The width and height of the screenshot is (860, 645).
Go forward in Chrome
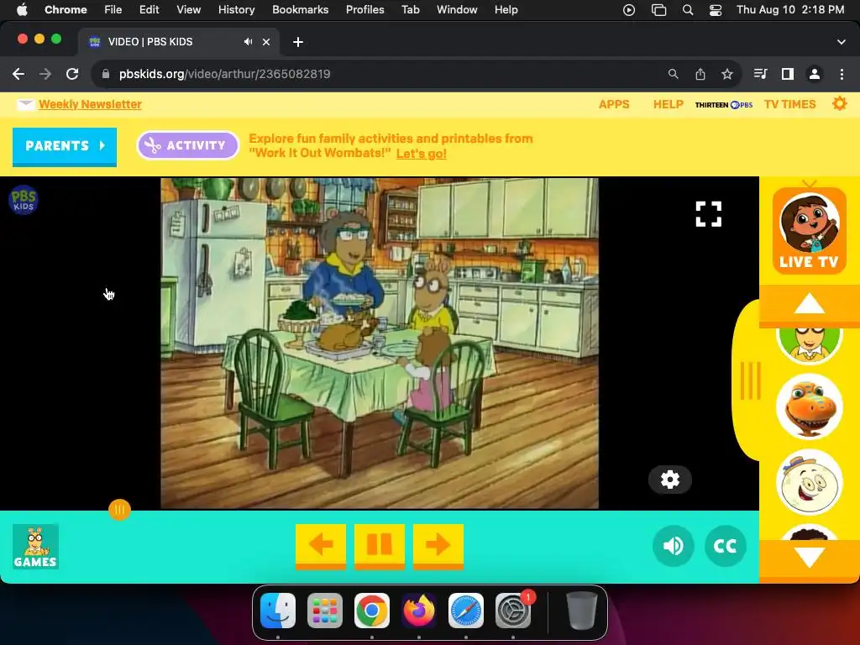coord(45,74)
